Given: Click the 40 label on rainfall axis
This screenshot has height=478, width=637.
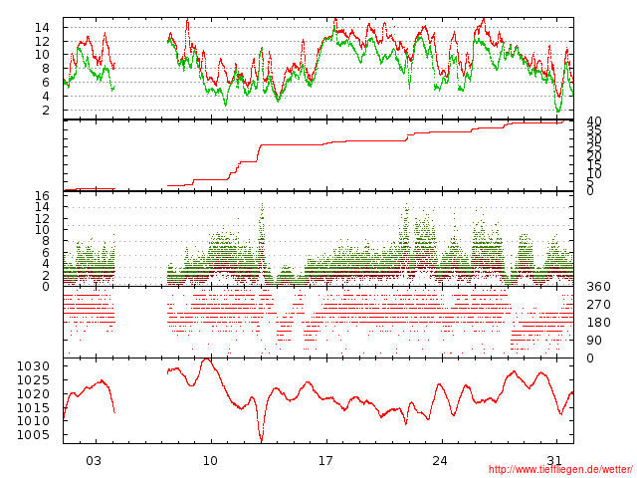Looking at the screenshot, I should pos(594,121).
